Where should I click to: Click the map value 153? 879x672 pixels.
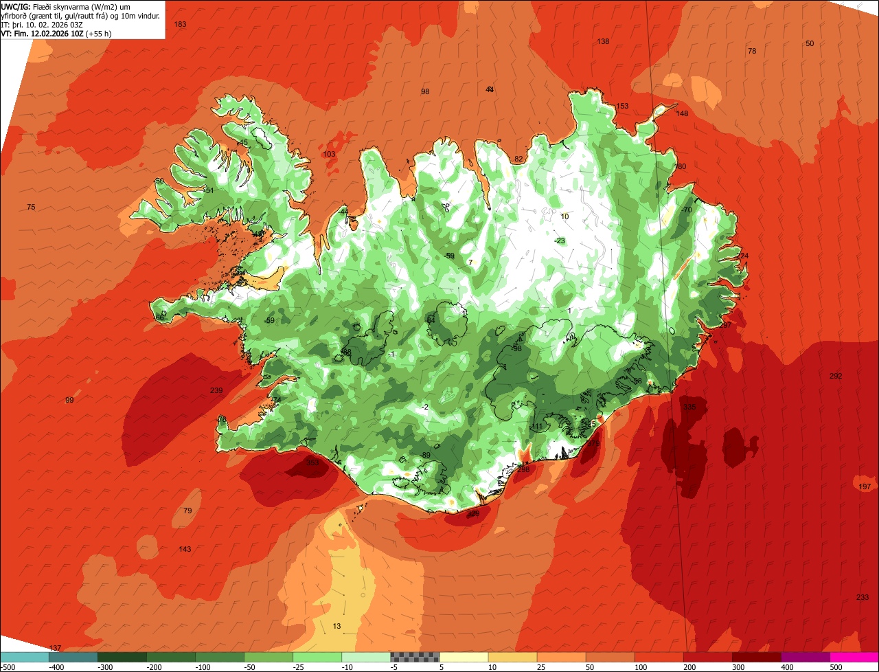click(x=622, y=106)
